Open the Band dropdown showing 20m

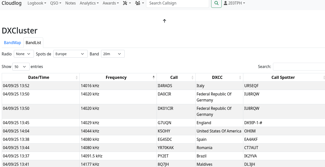[113, 54]
